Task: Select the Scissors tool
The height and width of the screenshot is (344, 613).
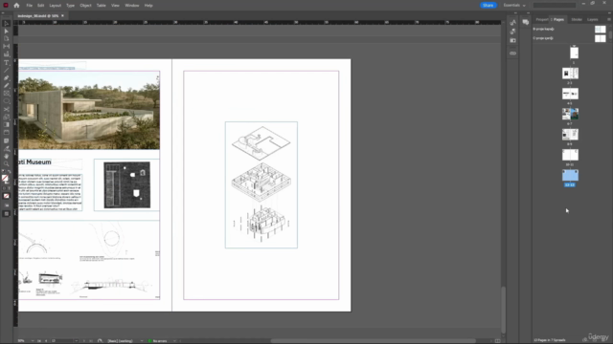Action: [x=7, y=109]
